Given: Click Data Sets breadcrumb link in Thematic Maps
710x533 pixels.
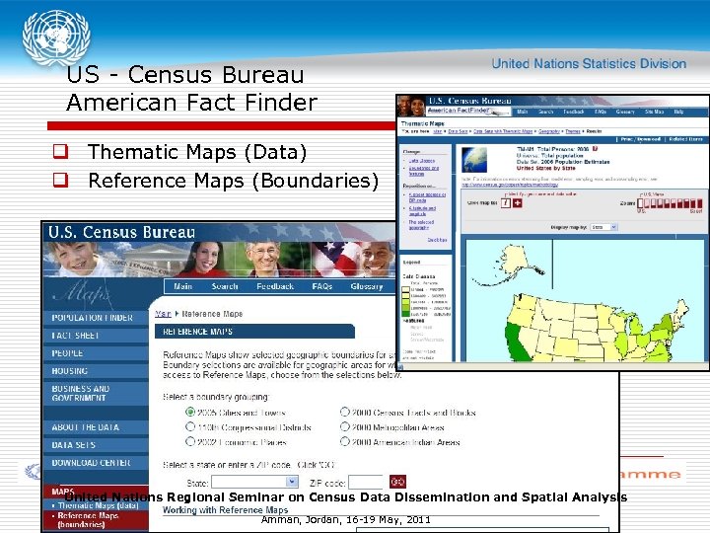Looking at the screenshot, I should click(x=458, y=131).
